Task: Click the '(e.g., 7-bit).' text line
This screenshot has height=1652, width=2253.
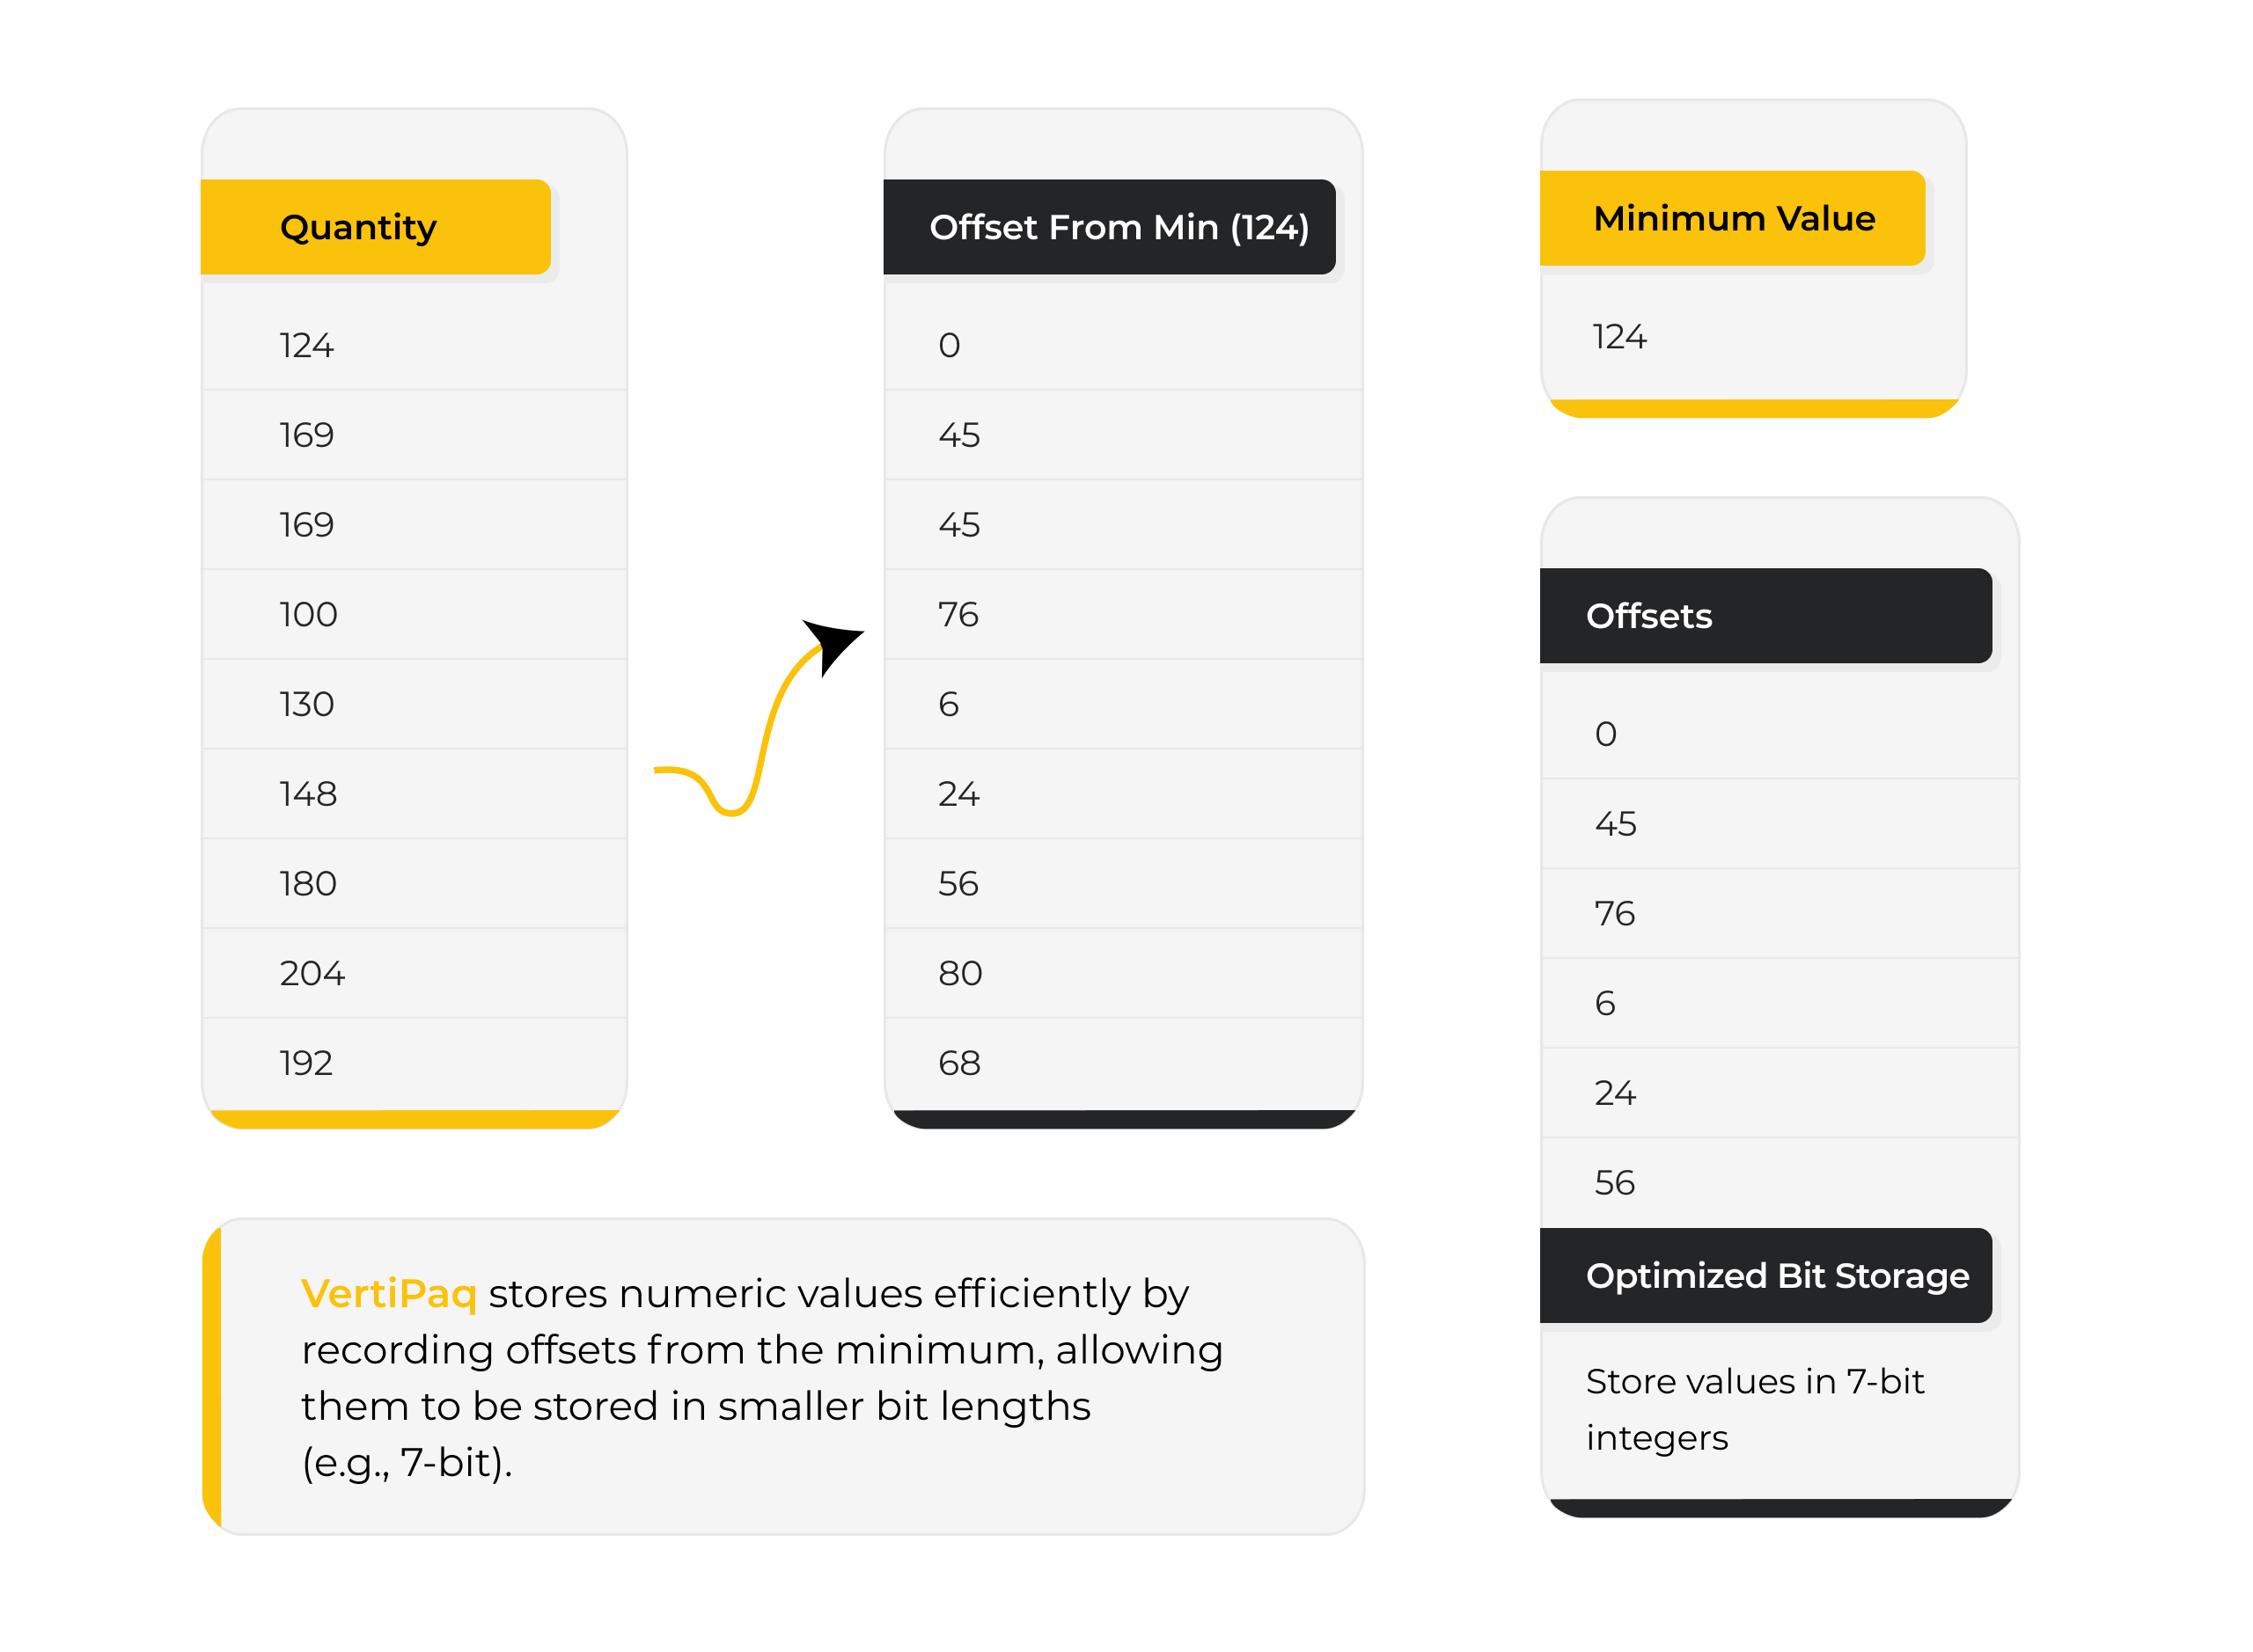Action: (x=407, y=1462)
